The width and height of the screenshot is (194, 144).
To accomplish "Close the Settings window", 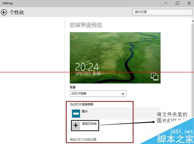I will (189, 3).
